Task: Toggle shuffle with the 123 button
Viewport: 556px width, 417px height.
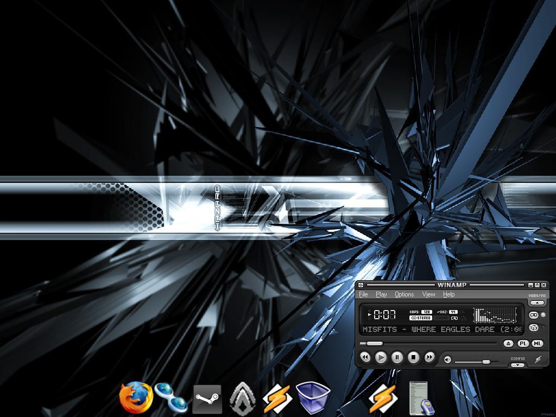Action: tap(533, 327)
